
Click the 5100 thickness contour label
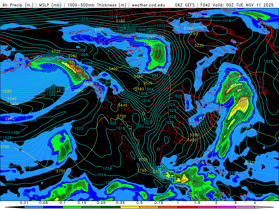(188, 29)
